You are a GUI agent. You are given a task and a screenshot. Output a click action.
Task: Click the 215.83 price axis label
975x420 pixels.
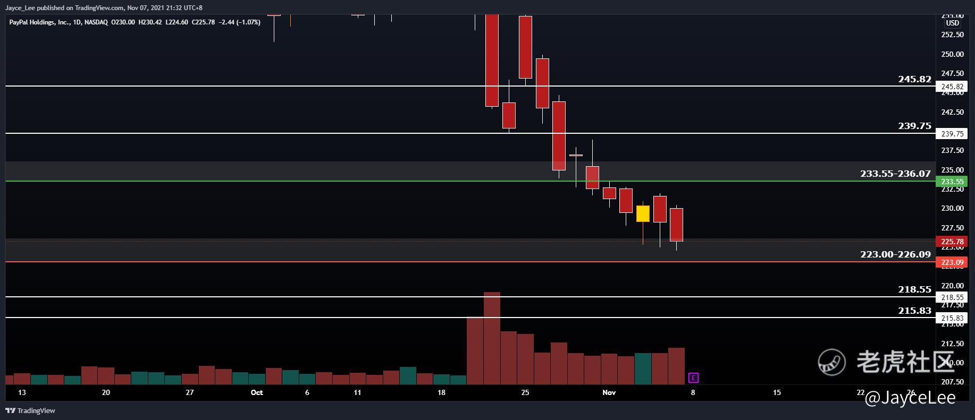952,318
